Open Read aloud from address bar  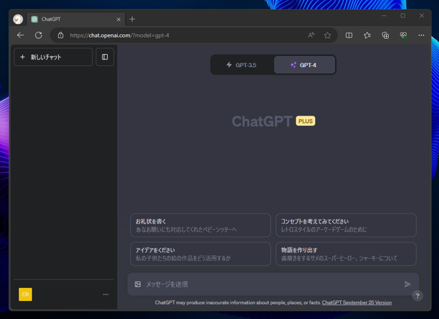click(311, 36)
